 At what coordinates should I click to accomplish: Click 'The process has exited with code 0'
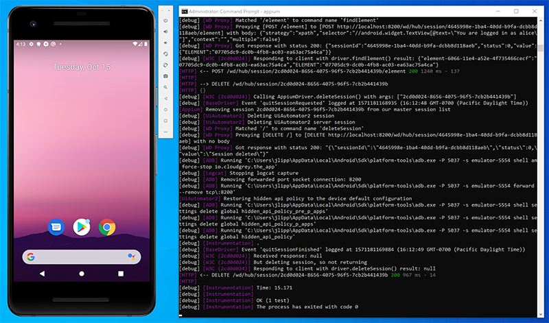click(x=307, y=307)
